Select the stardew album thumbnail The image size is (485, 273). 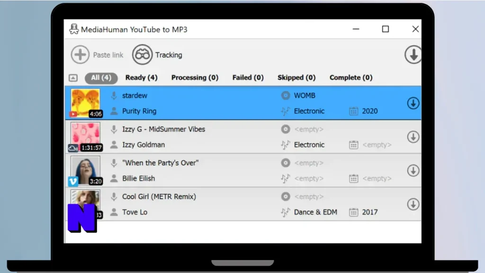(x=85, y=103)
